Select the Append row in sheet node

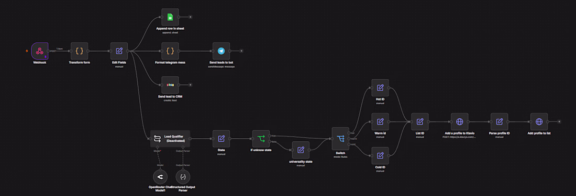click(x=170, y=17)
